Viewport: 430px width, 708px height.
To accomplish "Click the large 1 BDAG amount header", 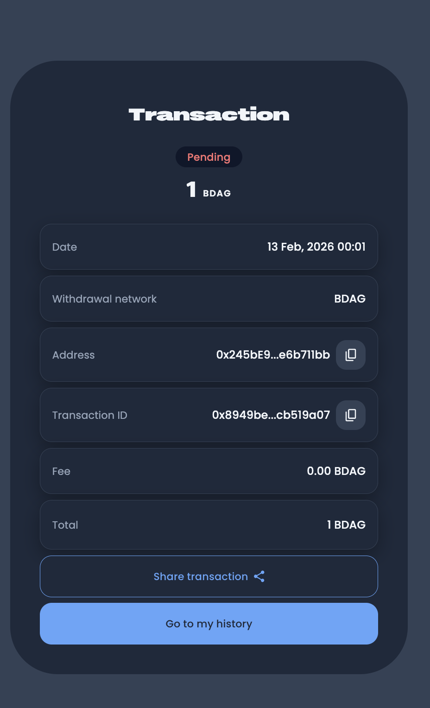I will click(209, 190).
